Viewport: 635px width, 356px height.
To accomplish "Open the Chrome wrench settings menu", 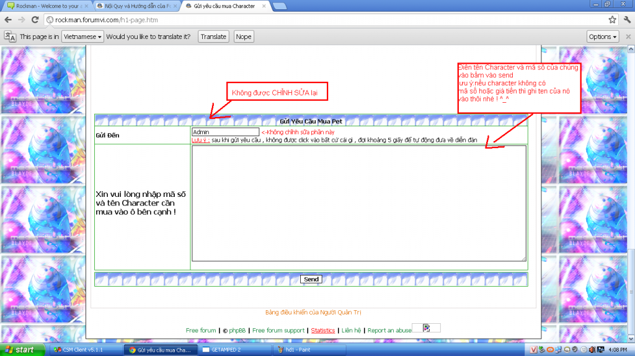I will [628, 20].
